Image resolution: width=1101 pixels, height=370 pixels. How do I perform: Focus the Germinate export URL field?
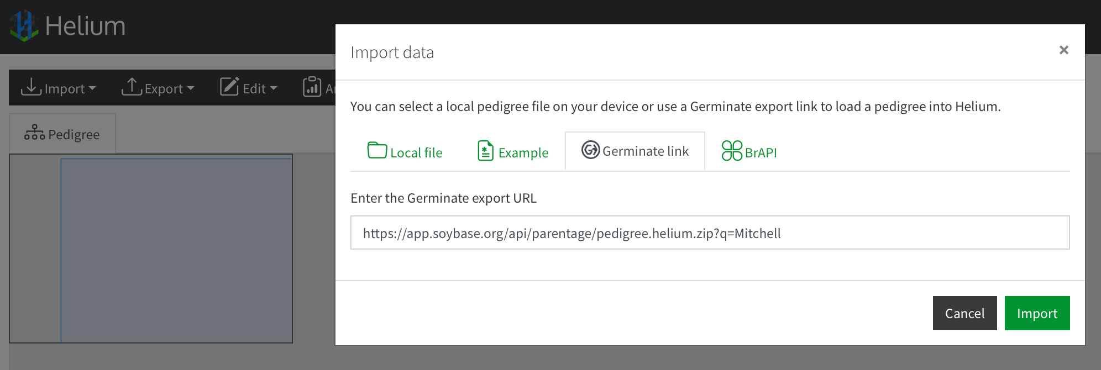(710, 233)
